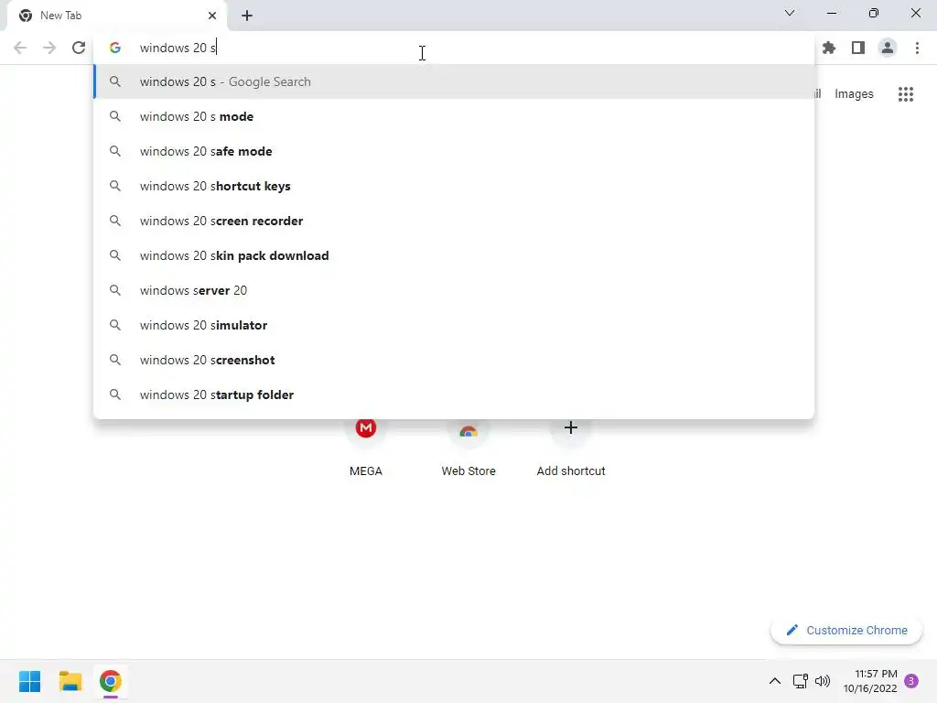Open the Web Store shortcut
937x703 pixels.
click(x=468, y=447)
